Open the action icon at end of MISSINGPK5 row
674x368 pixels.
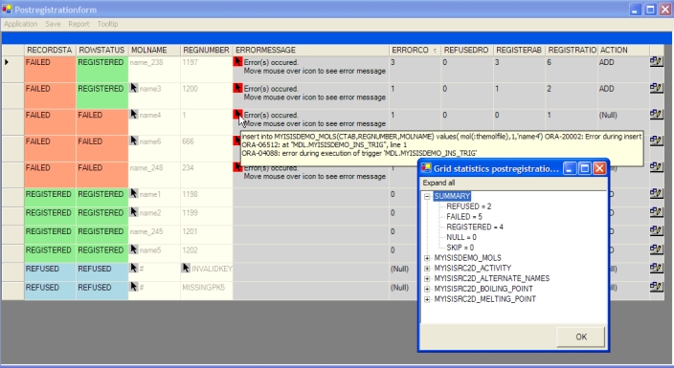(656, 287)
